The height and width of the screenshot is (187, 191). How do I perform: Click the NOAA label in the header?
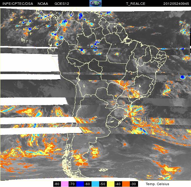coord(43,4)
